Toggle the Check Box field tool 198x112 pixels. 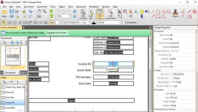(15, 23)
